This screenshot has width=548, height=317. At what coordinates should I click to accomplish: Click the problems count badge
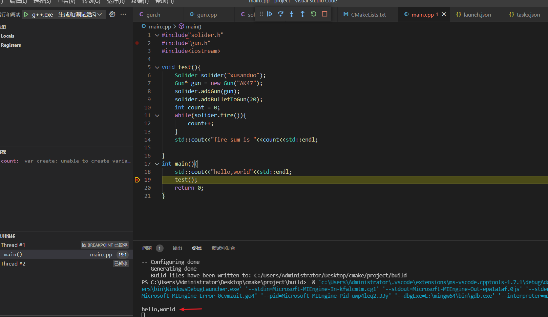[160, 248]
